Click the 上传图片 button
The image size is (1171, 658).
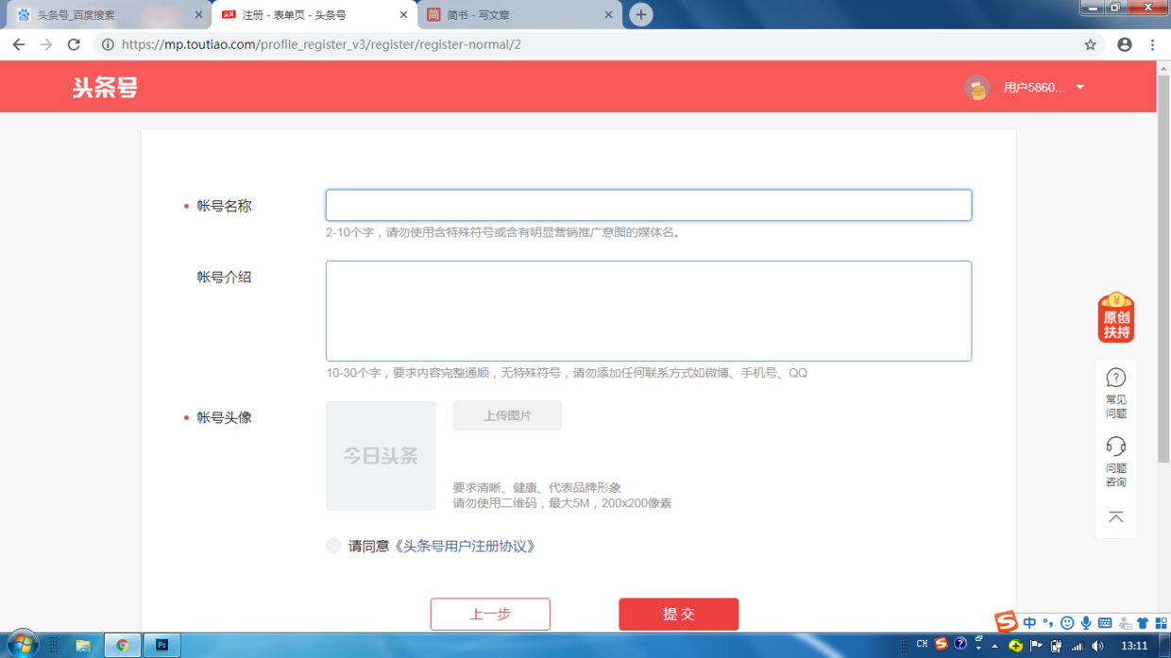507,415
